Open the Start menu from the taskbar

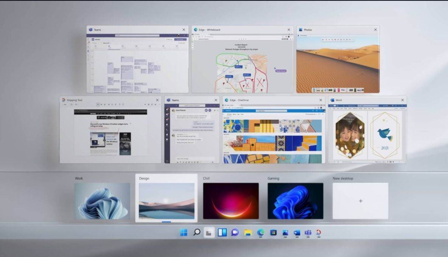point(184,233)
